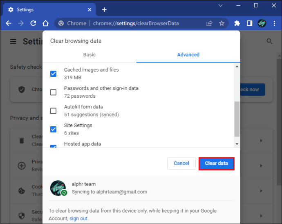Reload the current page

coord(33,23)
